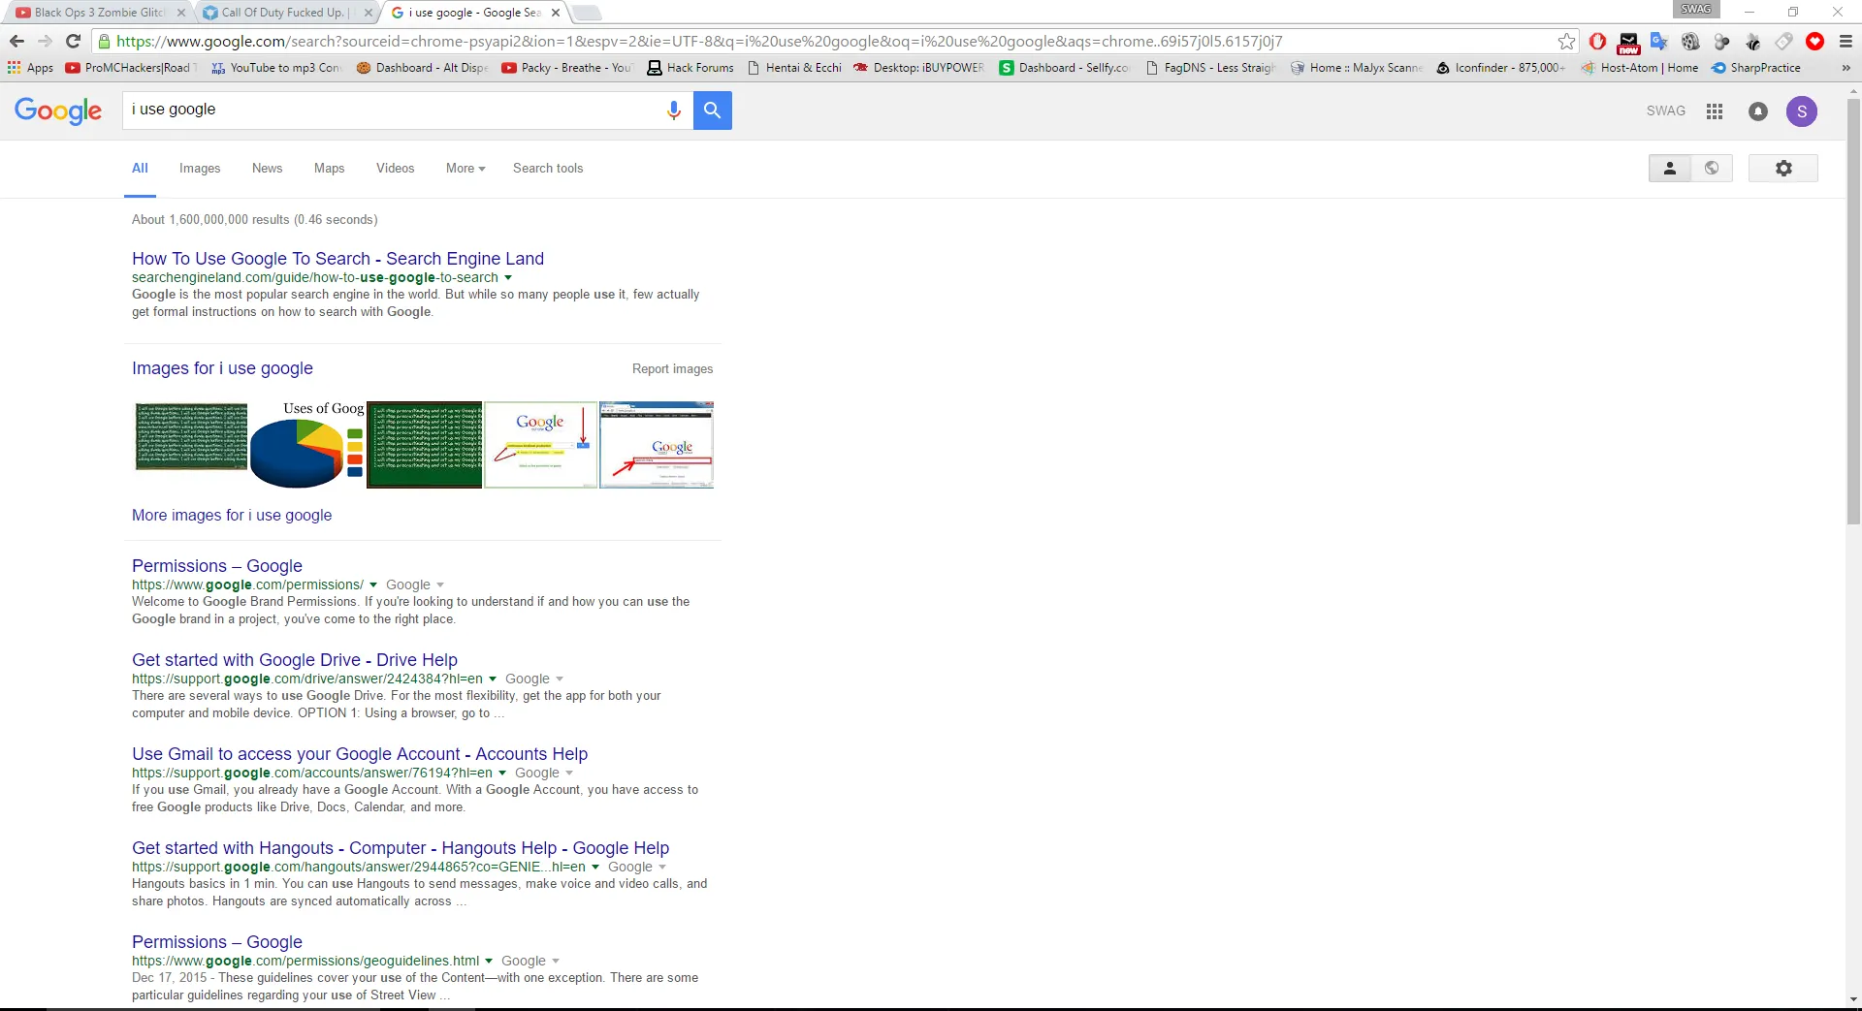This screenshot has height=1011, width=1862.
Task: Toggle global results globe button
Action: click(x=1712, y=169)
